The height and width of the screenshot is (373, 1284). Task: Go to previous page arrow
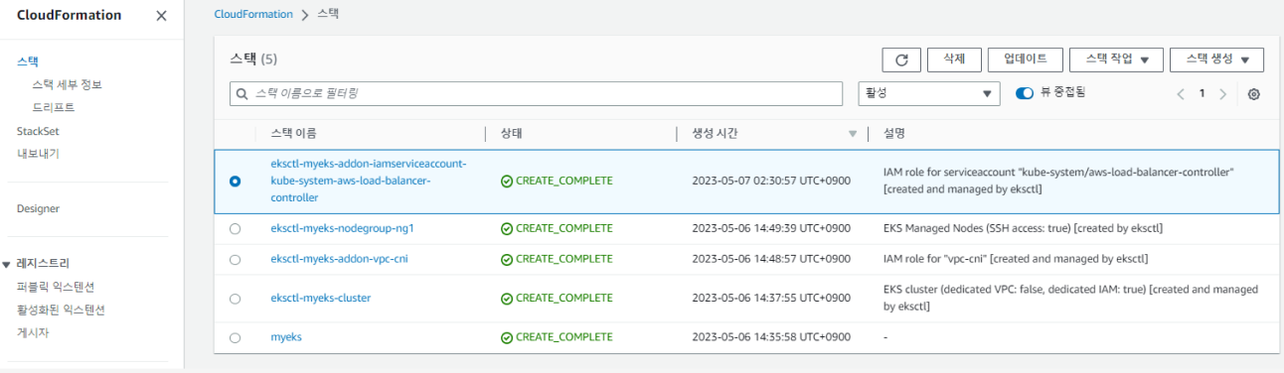(1181, 94)
